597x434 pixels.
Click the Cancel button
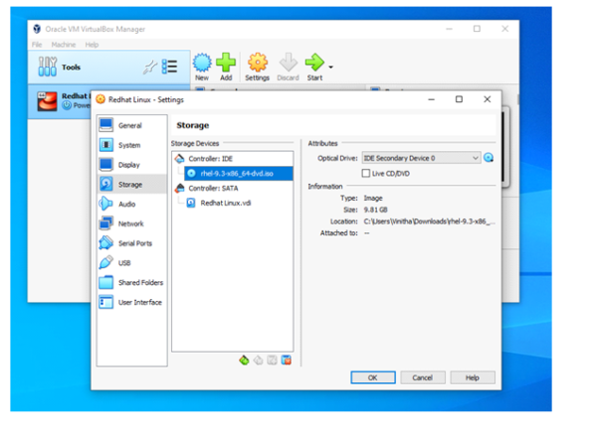coord(422,377)
